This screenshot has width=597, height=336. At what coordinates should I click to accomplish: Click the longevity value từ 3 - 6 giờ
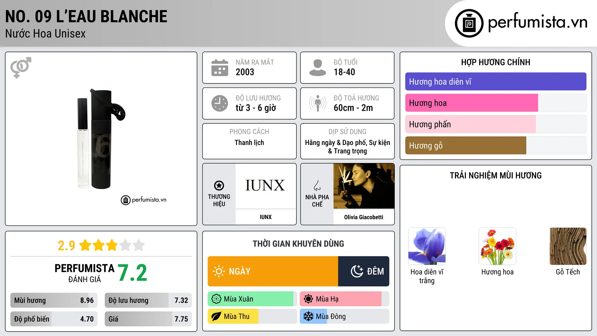tap(256, 108)
